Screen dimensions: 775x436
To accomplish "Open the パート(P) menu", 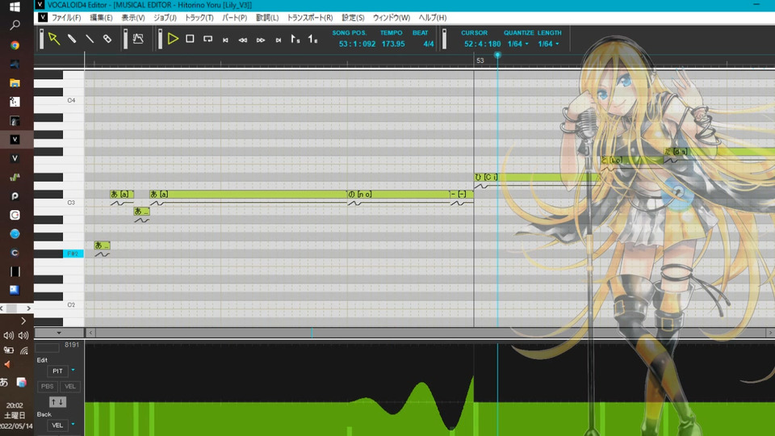I will 234,17.
